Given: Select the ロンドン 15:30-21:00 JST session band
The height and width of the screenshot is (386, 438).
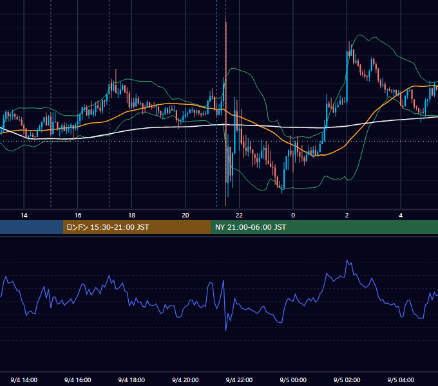Looking at the screenshot, I should (x=137, y=227).
